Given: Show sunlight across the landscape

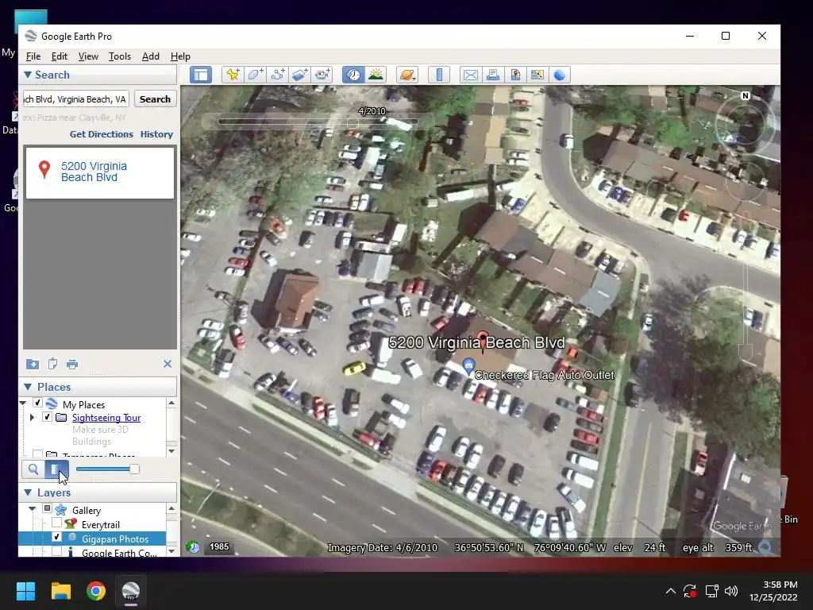Looking at the screenshot, I should [376, 75].
